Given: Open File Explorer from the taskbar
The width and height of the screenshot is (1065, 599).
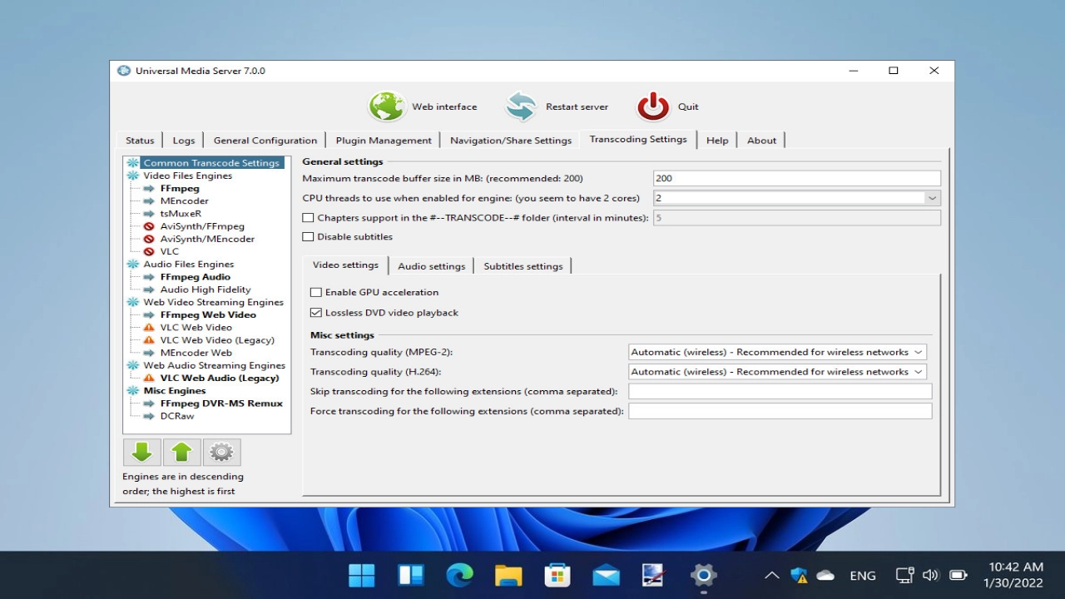Looking at the screenshot, I should click(x=508, y=575).
